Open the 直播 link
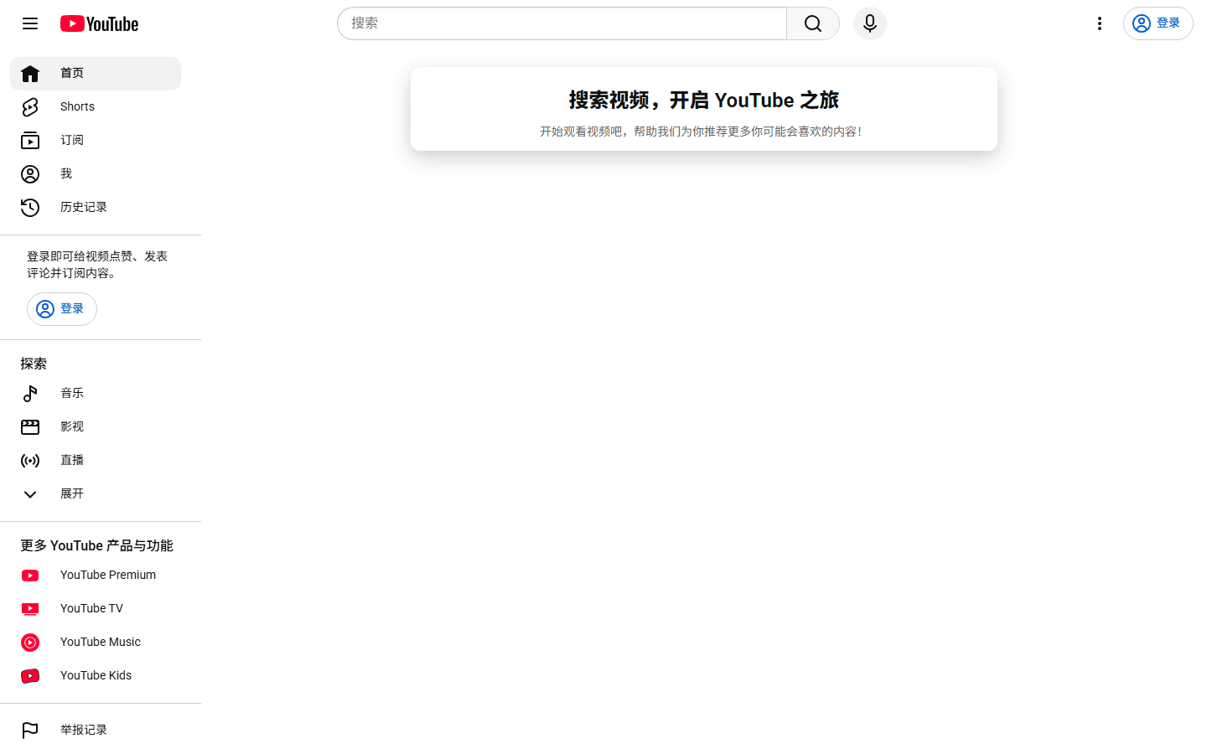 72,460
